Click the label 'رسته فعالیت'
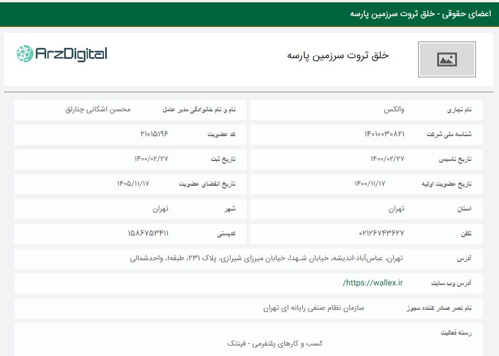The image size is (499, 356). (456, 333)
